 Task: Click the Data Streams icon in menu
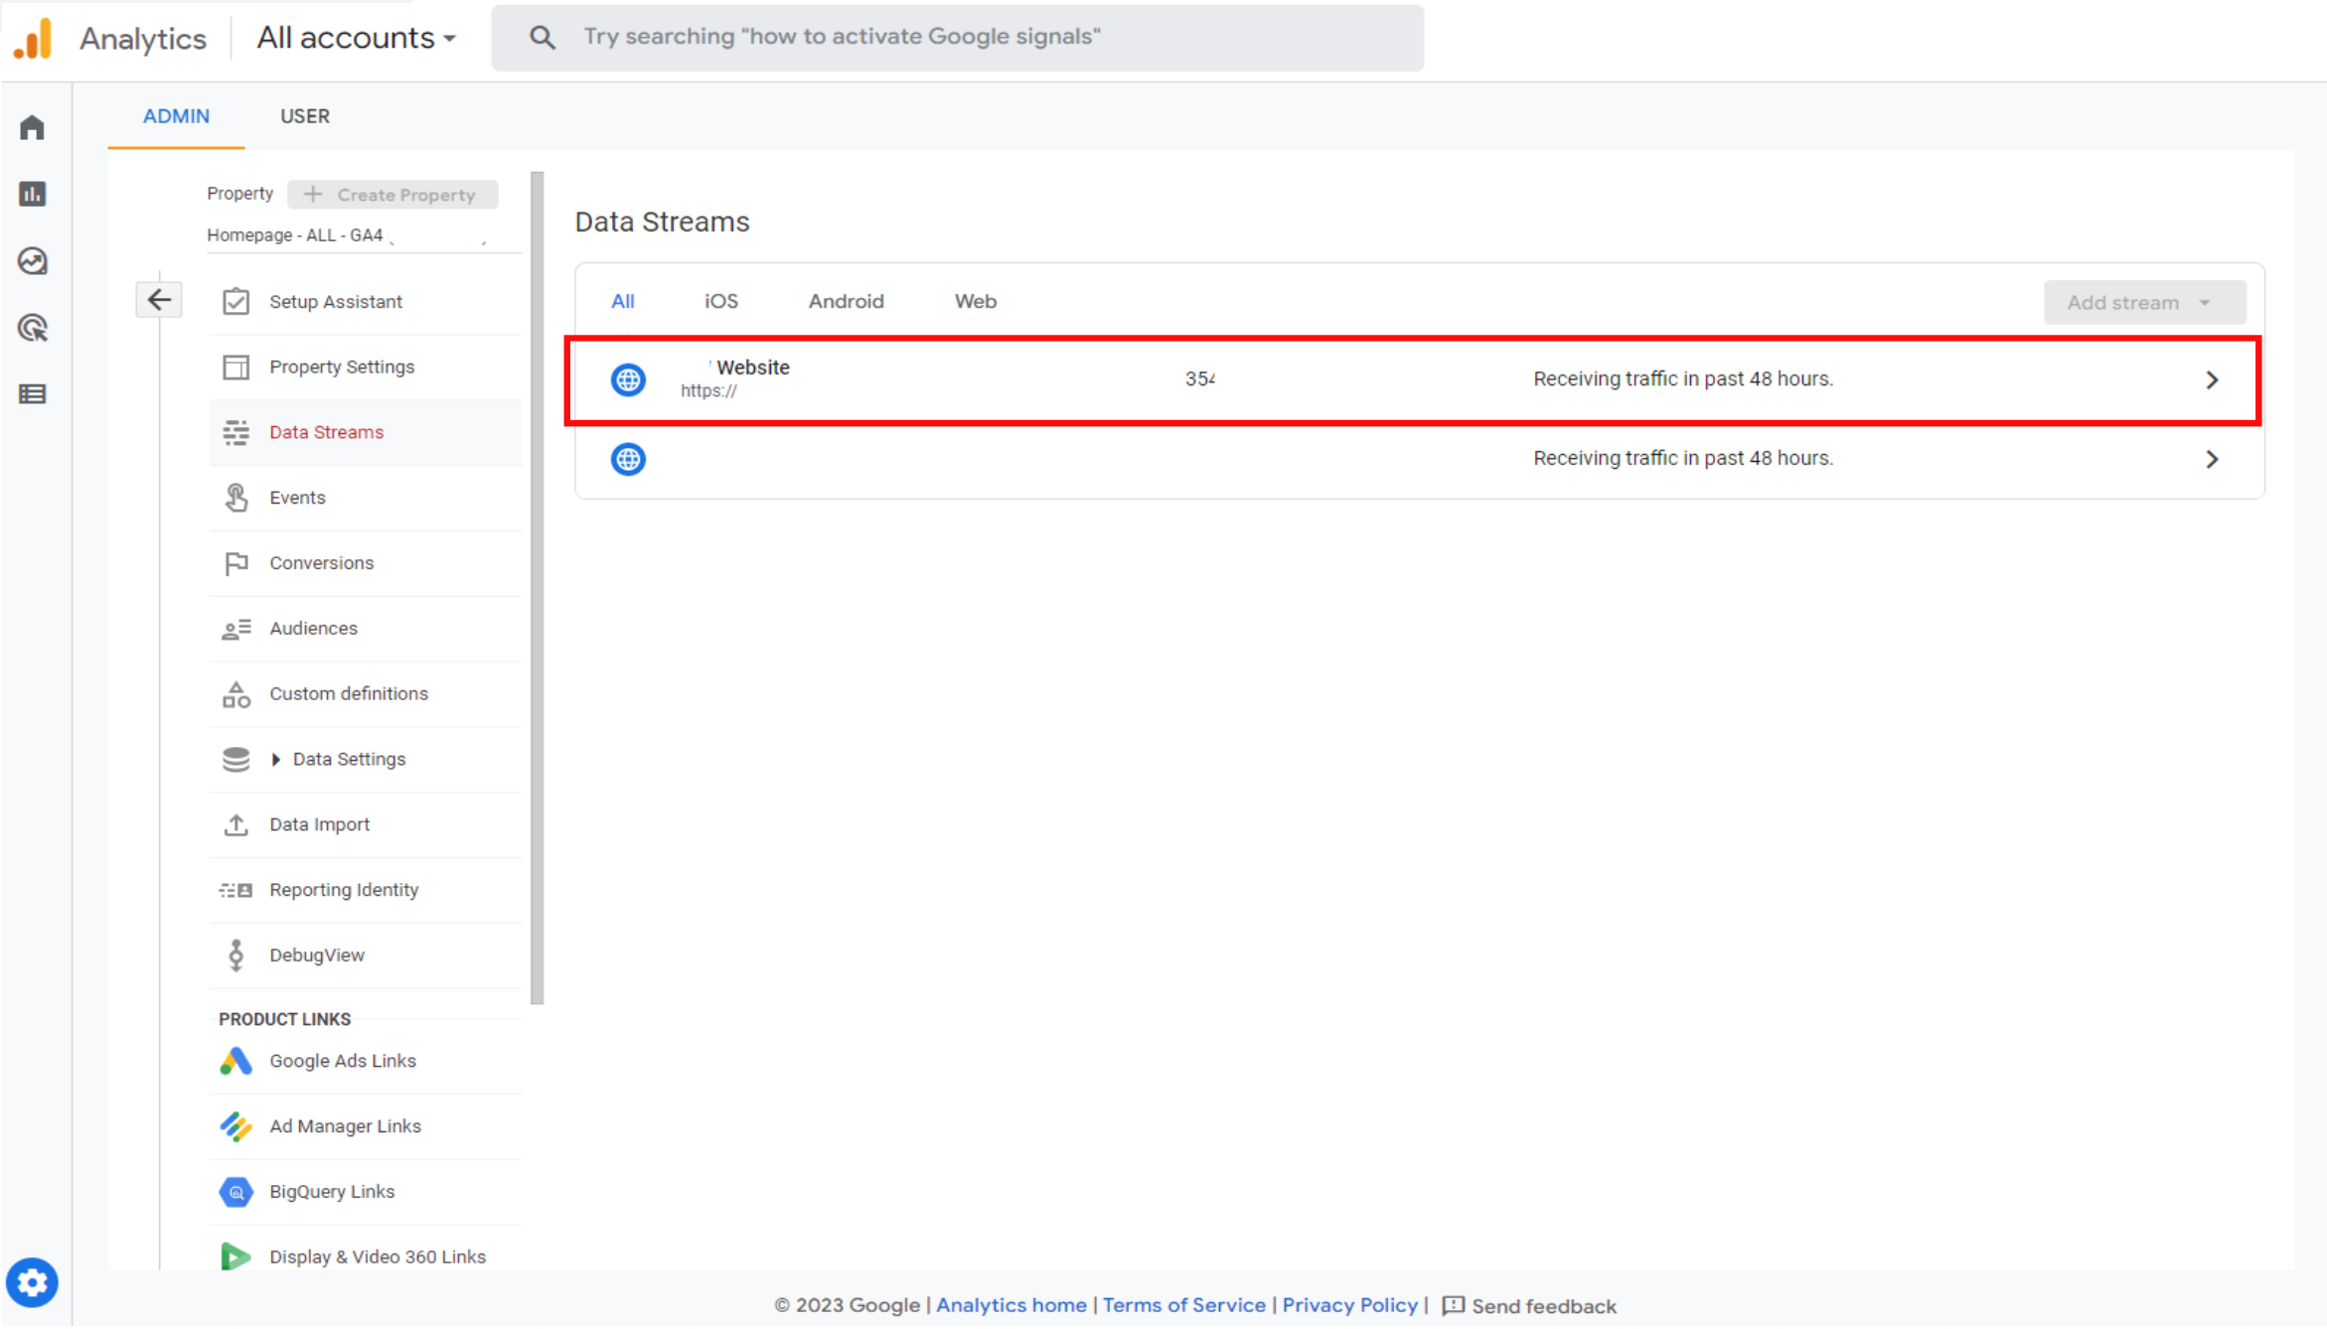click(x=235, y=432)
